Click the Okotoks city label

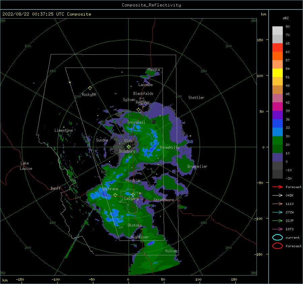click(135, 225)
